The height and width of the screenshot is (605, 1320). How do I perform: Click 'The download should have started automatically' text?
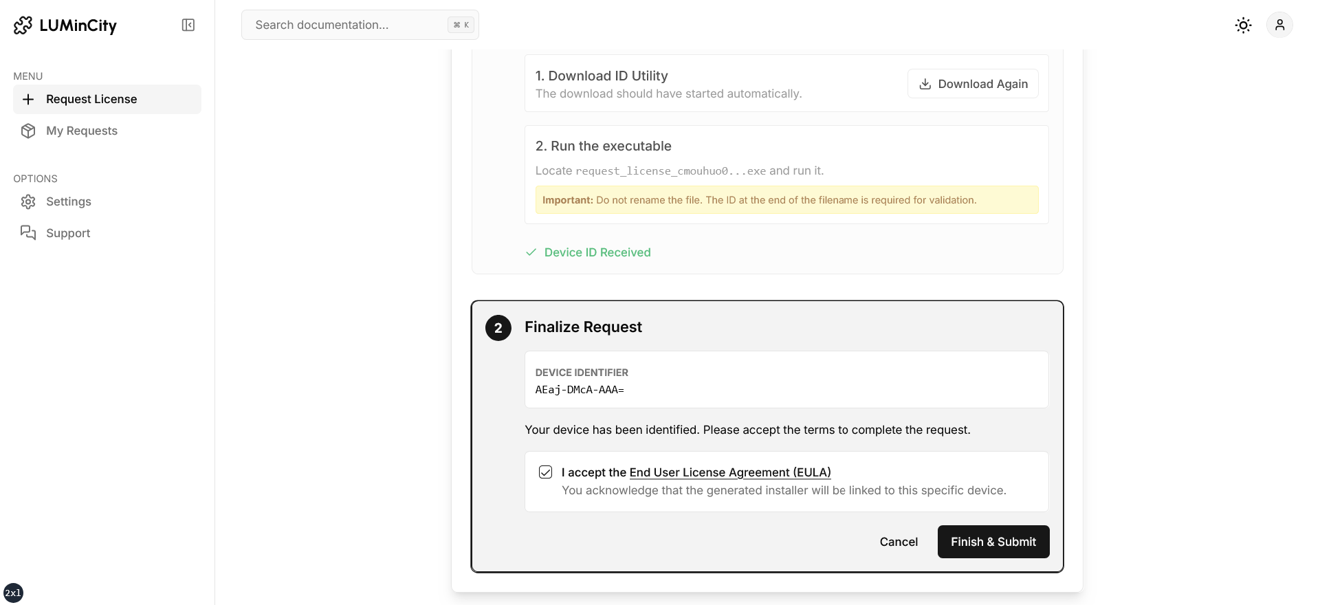click(x=669, y=93)
